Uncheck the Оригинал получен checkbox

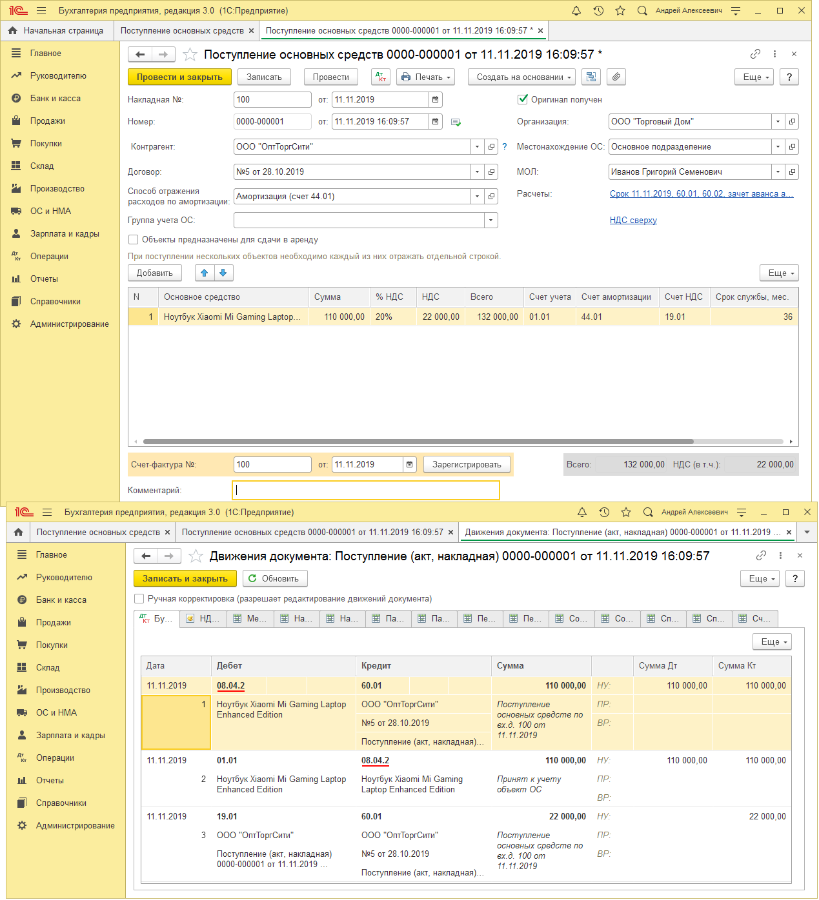(523, 100)
